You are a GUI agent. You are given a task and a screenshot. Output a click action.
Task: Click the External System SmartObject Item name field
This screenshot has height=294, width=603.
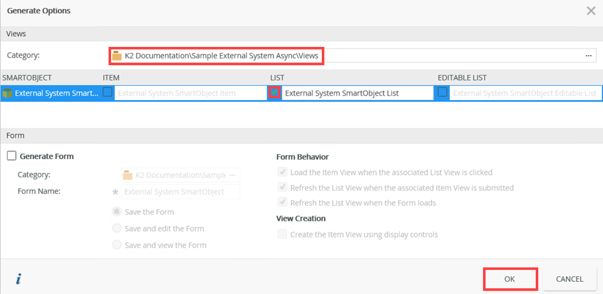point(190,93)
